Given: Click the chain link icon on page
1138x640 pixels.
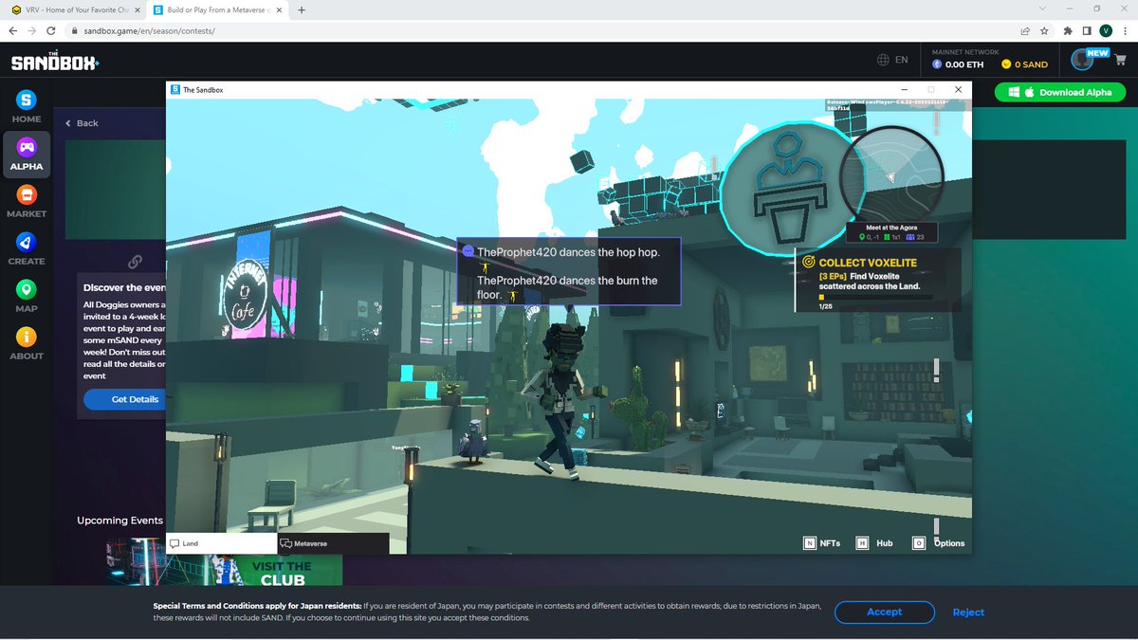Looking at the screenshot, I should point(136,261).
